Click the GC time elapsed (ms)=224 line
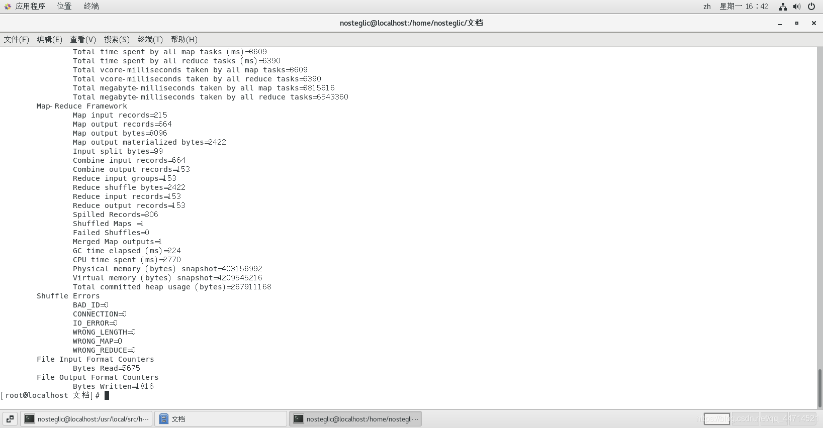 [x=127, y=251]
